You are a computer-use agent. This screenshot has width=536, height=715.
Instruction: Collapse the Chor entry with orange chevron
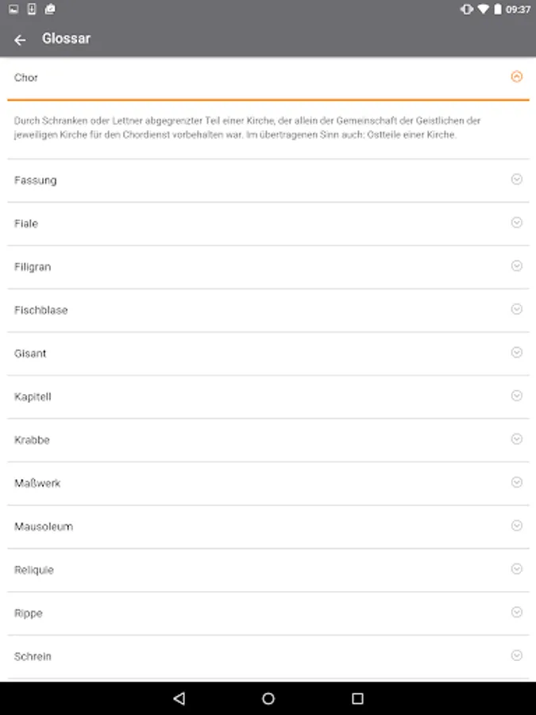[517, 77]
